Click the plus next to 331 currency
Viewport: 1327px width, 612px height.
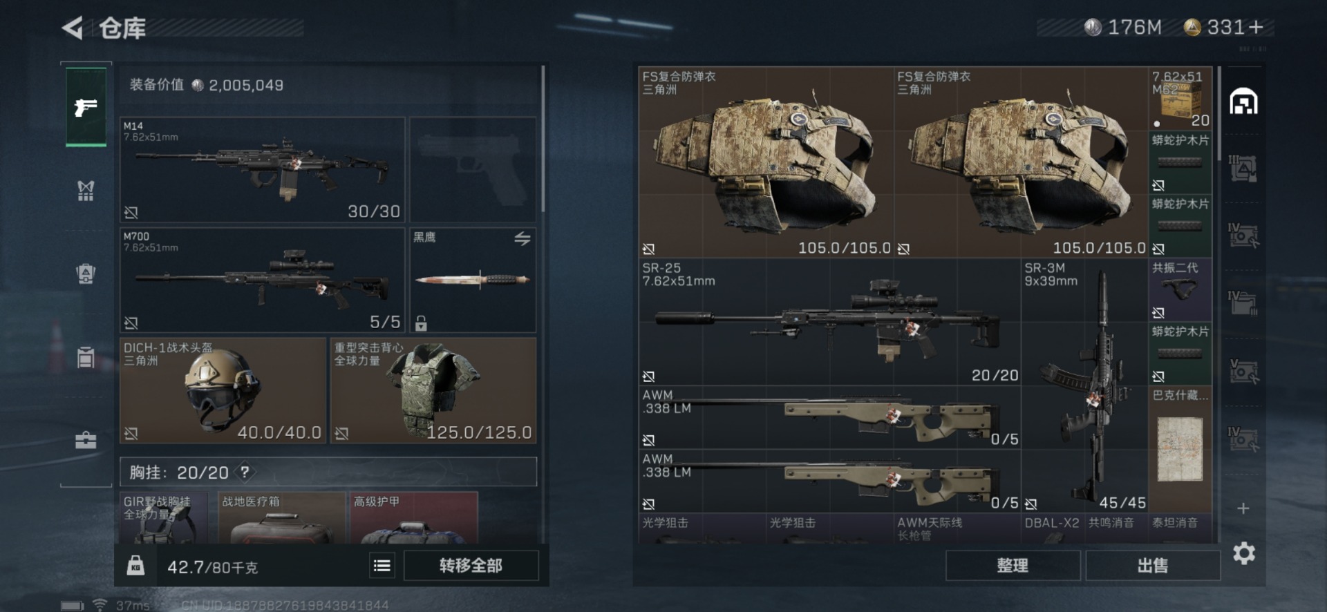[x=1257, y=28]
